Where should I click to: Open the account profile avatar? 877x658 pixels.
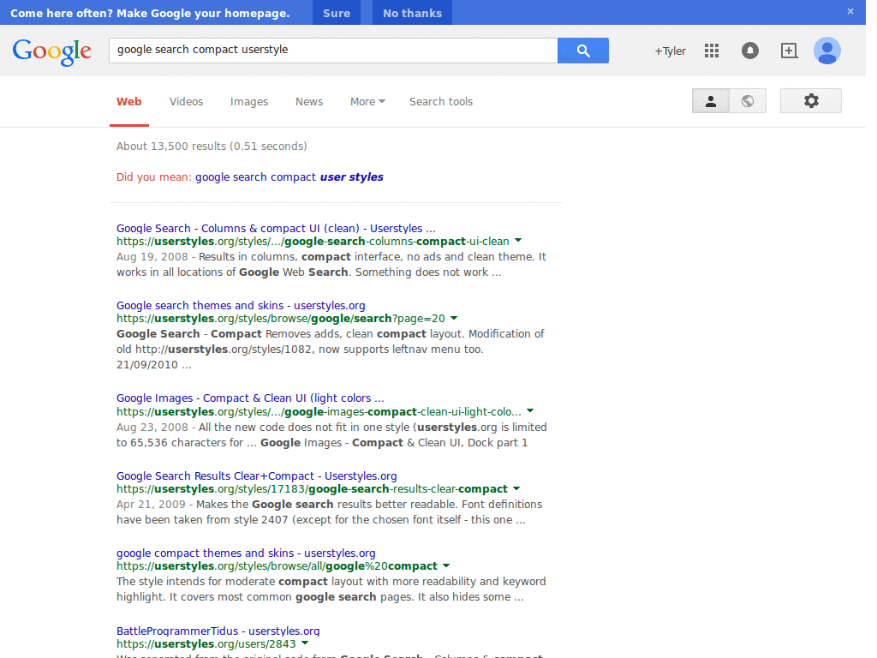click(826, 51)
